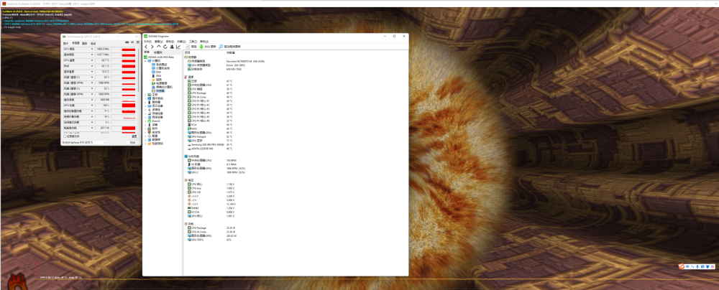
Task: Open the Tools menu in AIDA64
Action: click(x=193, y=41)
